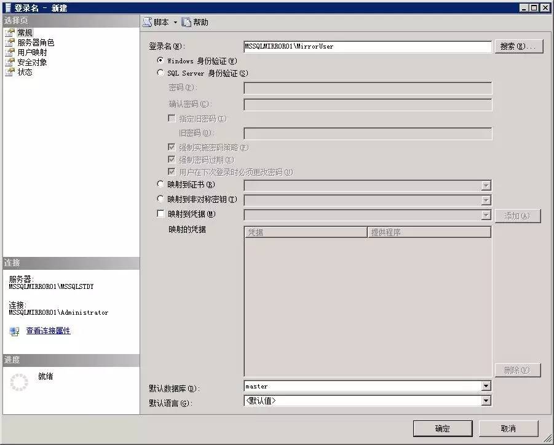Click the 登录名 window title icon

click(8, 8)
